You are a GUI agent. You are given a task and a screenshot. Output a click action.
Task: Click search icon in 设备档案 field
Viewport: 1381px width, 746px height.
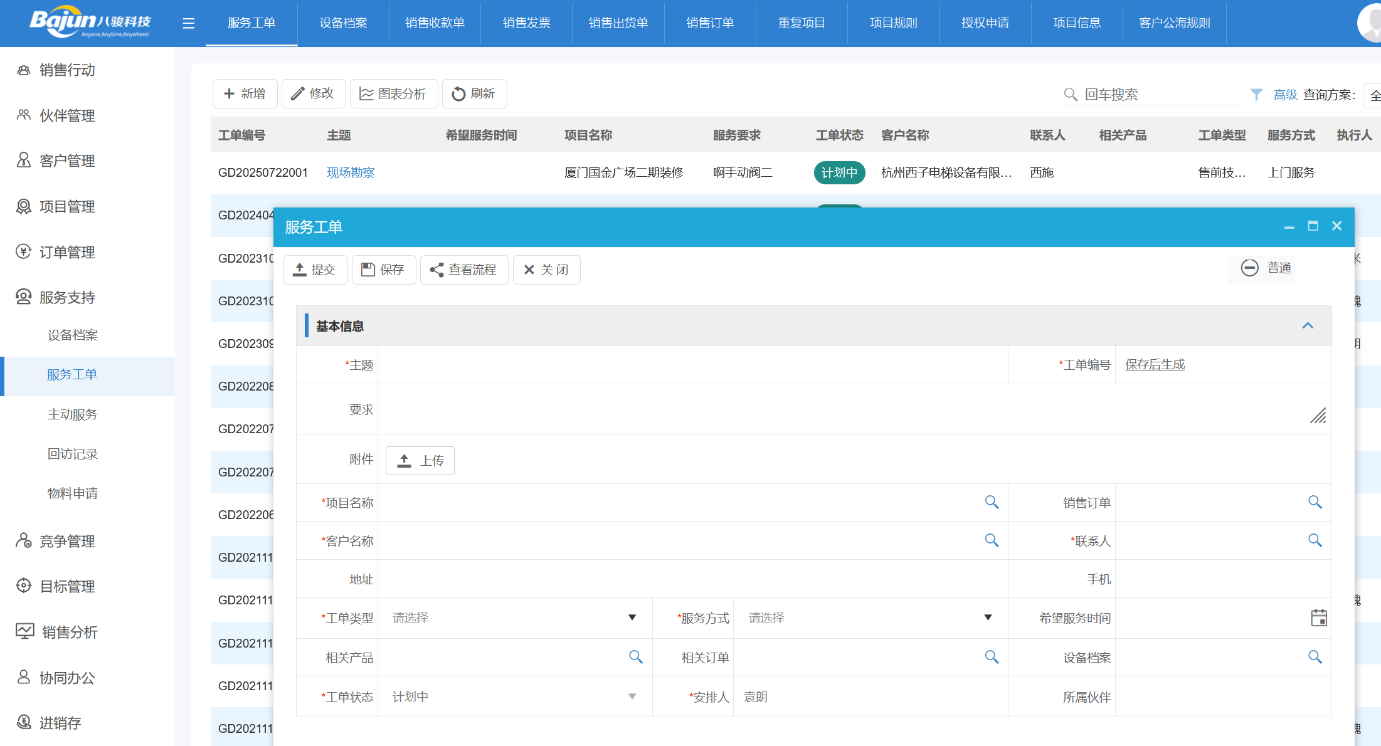coord(1315,657)
